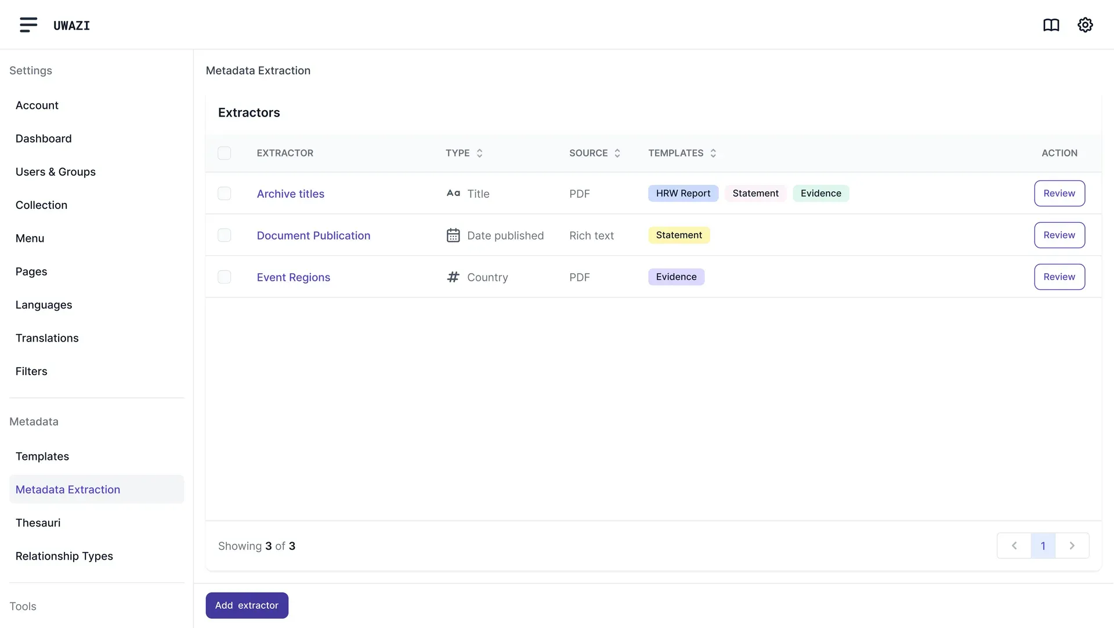The width and height of the screenshot is (1114, 628).
Task: Check the select-all checkbox in the table header
Action: pos(225,153)
